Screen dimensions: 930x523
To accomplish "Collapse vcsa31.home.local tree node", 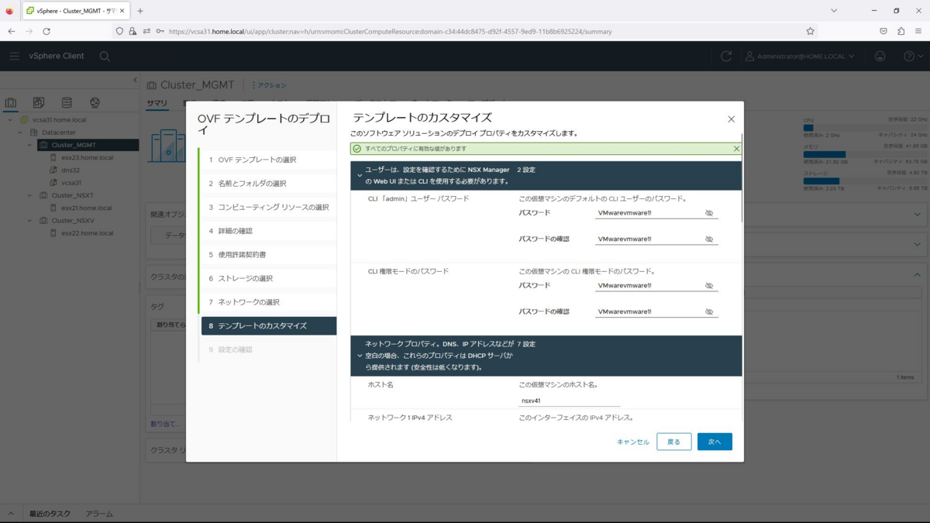I will (x=10, y=120).
